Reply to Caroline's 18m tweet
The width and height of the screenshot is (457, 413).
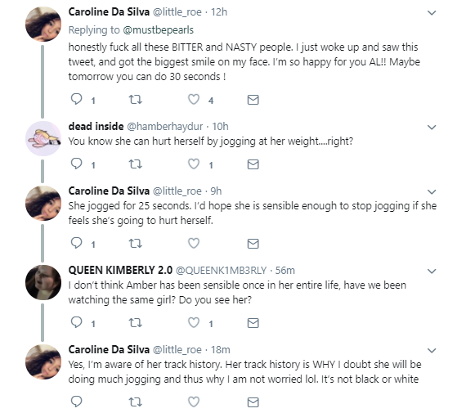(76, 402)
